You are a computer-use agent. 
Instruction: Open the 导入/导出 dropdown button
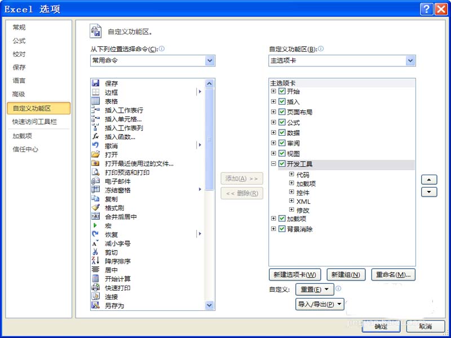(320, 304)
